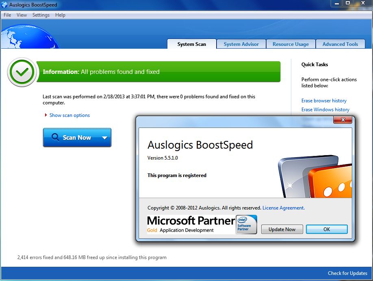Click Erase Windows history quick task
Image resolution: width=373 pixels, height=281 pixels.
click(x=325, y=109)
